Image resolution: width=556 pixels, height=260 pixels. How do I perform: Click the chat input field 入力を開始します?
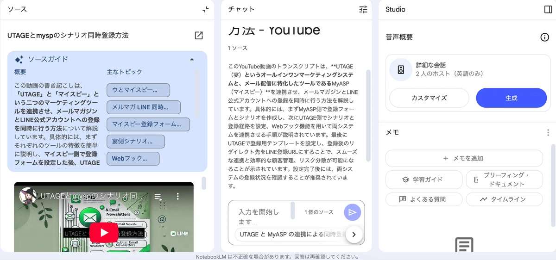pos(259,217)
